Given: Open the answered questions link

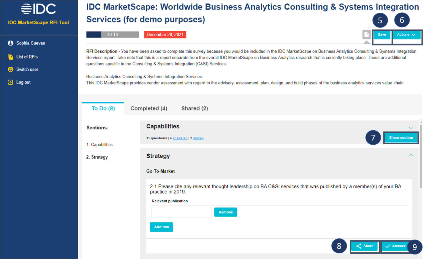Looking at the screenshot, I should [180, 138].
